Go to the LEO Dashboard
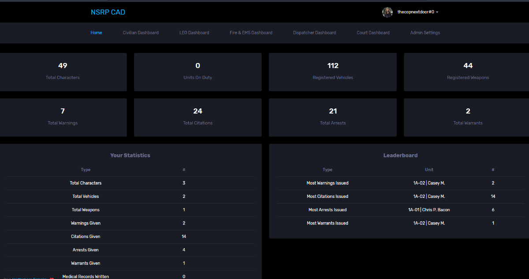 click(x=194, y=33)
